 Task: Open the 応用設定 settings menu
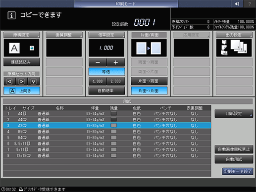click(x=192, y=35)
